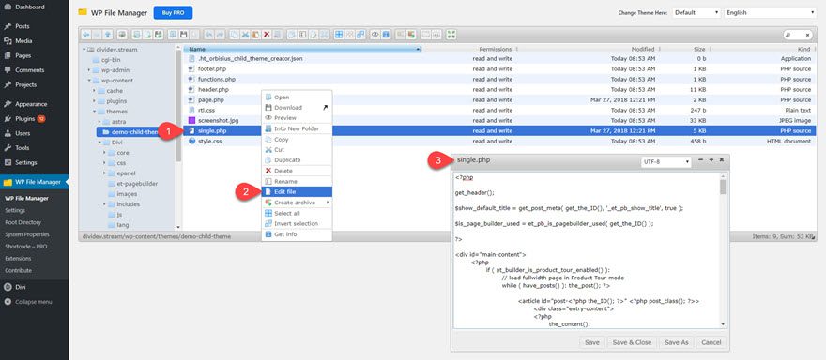
Task: Sort files by the Modified column header
Action: pos(643,49)
